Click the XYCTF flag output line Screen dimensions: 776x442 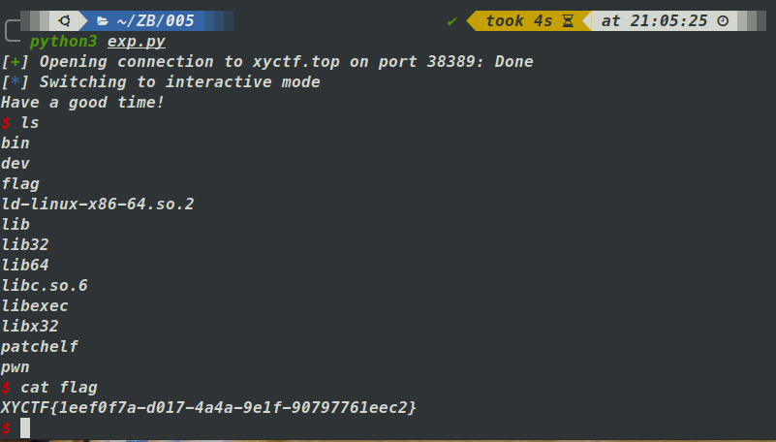[208, 408]
